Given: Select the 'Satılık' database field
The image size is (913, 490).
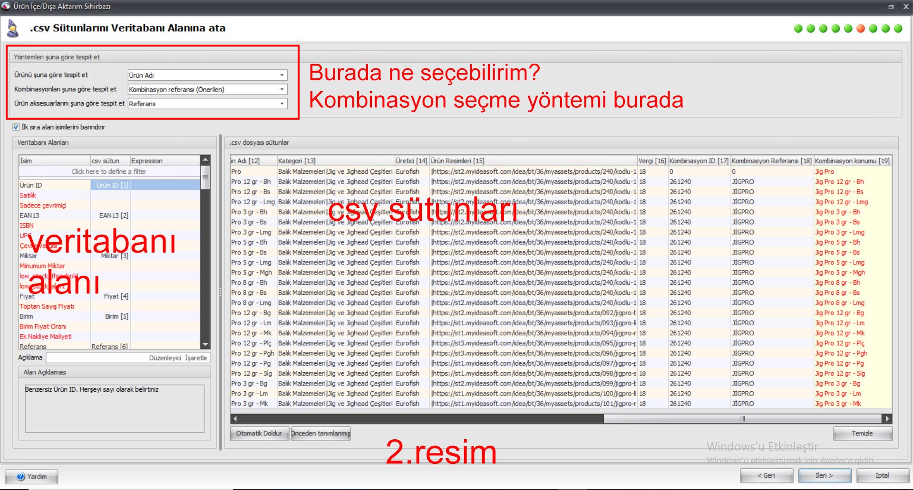Looking at the screenshot, I should click(28, 196).
